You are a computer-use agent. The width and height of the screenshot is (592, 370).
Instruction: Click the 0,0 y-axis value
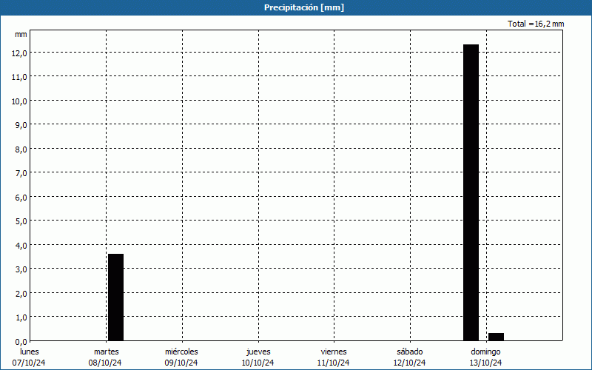(x=21, y=342)
